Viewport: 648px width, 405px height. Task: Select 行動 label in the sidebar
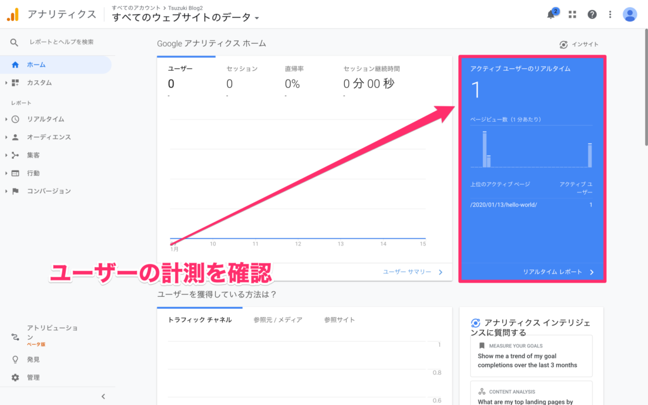33,173
